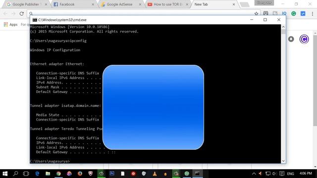Open taskbar Search
Screen dimensions: 317x178
click(15, 174)
